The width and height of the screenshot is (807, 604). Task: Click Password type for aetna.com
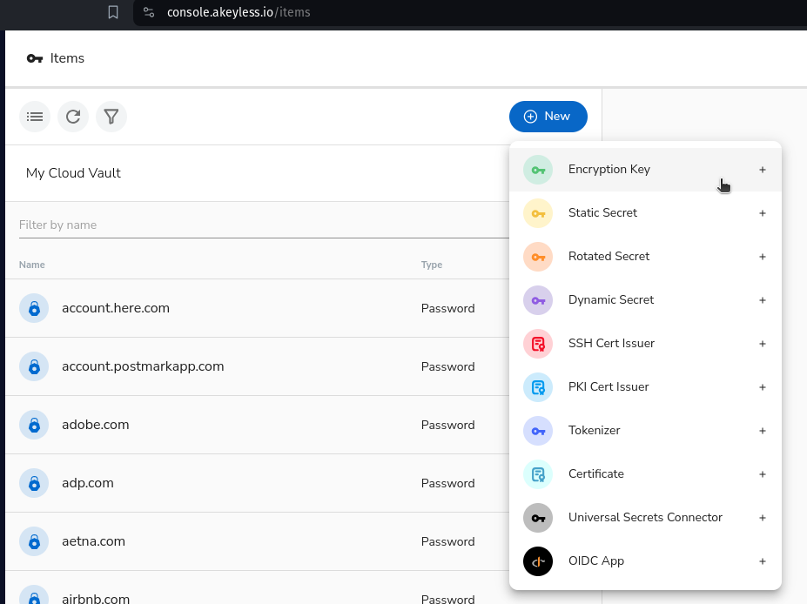[x=447, y=541]
